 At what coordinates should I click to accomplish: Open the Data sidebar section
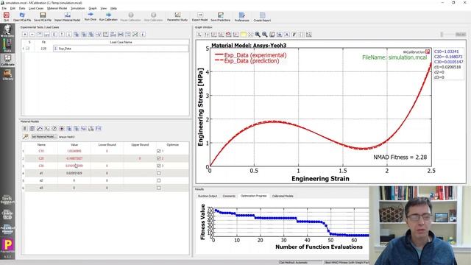click(x=7, y=46)
